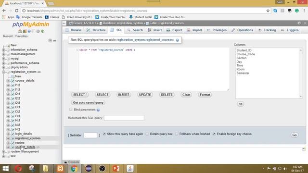Open XAMPP from the taskbar
308x173 pixels.
pyautogui.click(x=60, y=169)
